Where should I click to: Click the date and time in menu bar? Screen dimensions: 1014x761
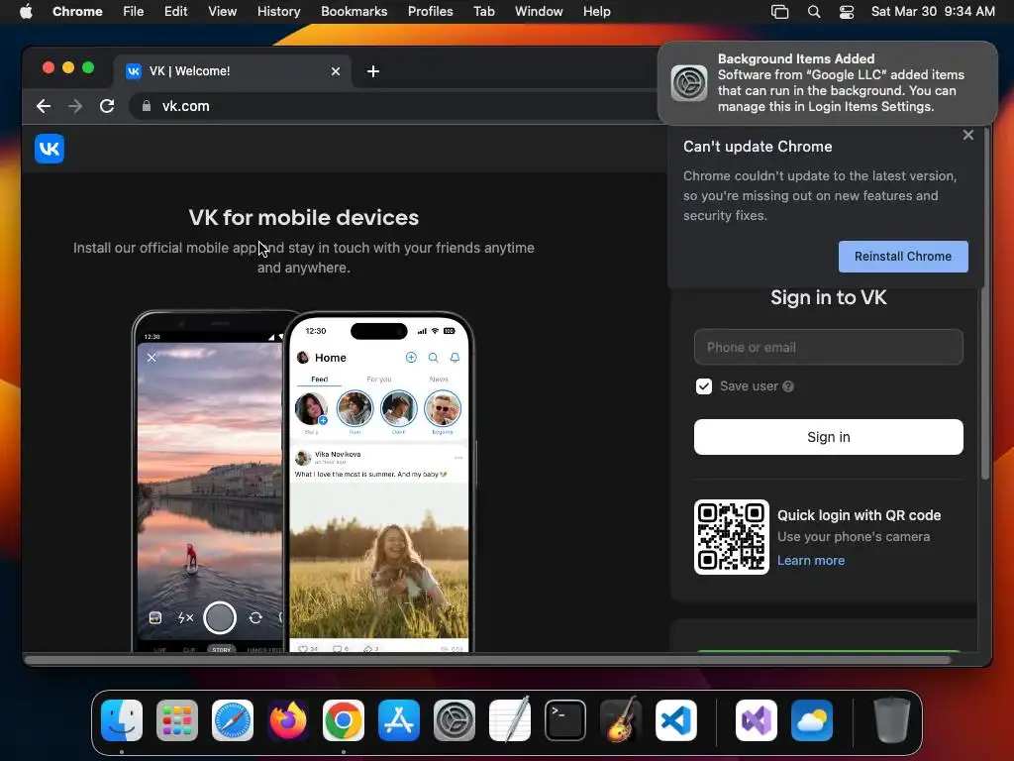point(933,12)
